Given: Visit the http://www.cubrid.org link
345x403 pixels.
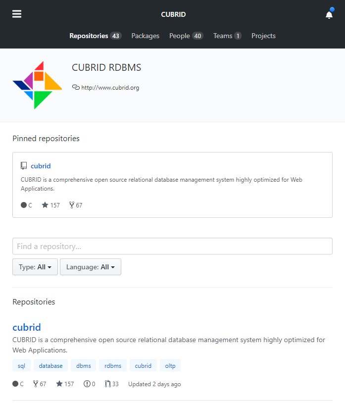Looking at the screenshot, I should pos(110,88).
